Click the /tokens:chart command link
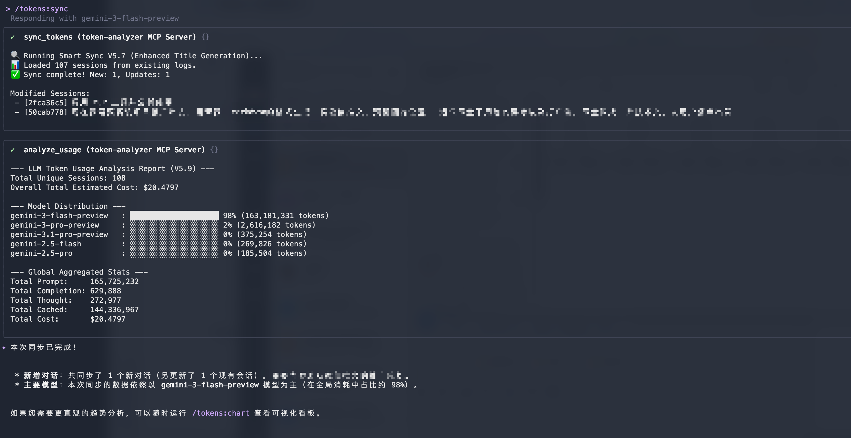Viewport: 851px width, 438px height. pyautogui.click(x=221, y=413)
